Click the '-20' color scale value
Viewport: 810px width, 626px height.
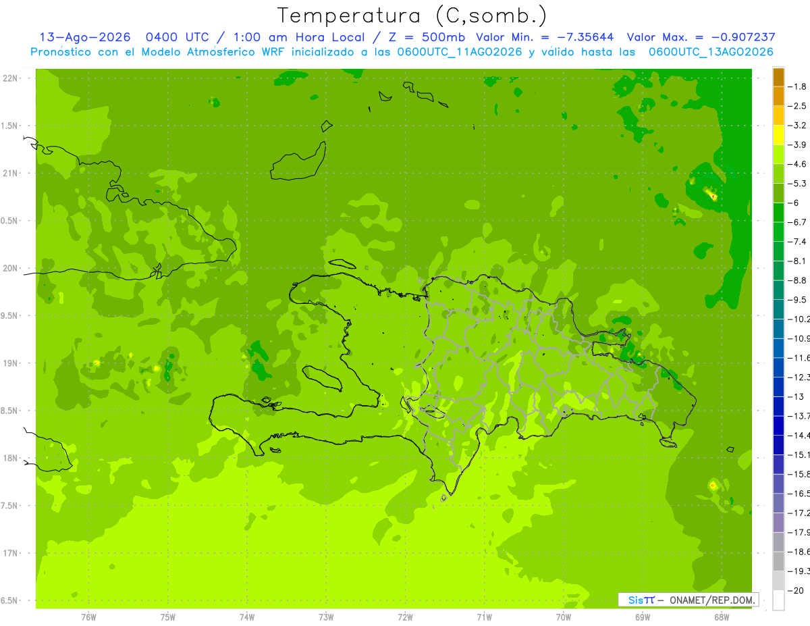(796, 591)
